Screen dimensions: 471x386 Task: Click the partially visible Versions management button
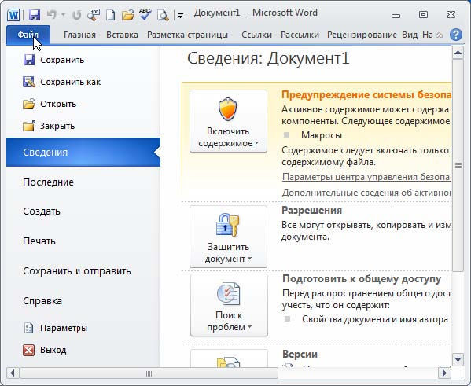[x=229, y=358]
